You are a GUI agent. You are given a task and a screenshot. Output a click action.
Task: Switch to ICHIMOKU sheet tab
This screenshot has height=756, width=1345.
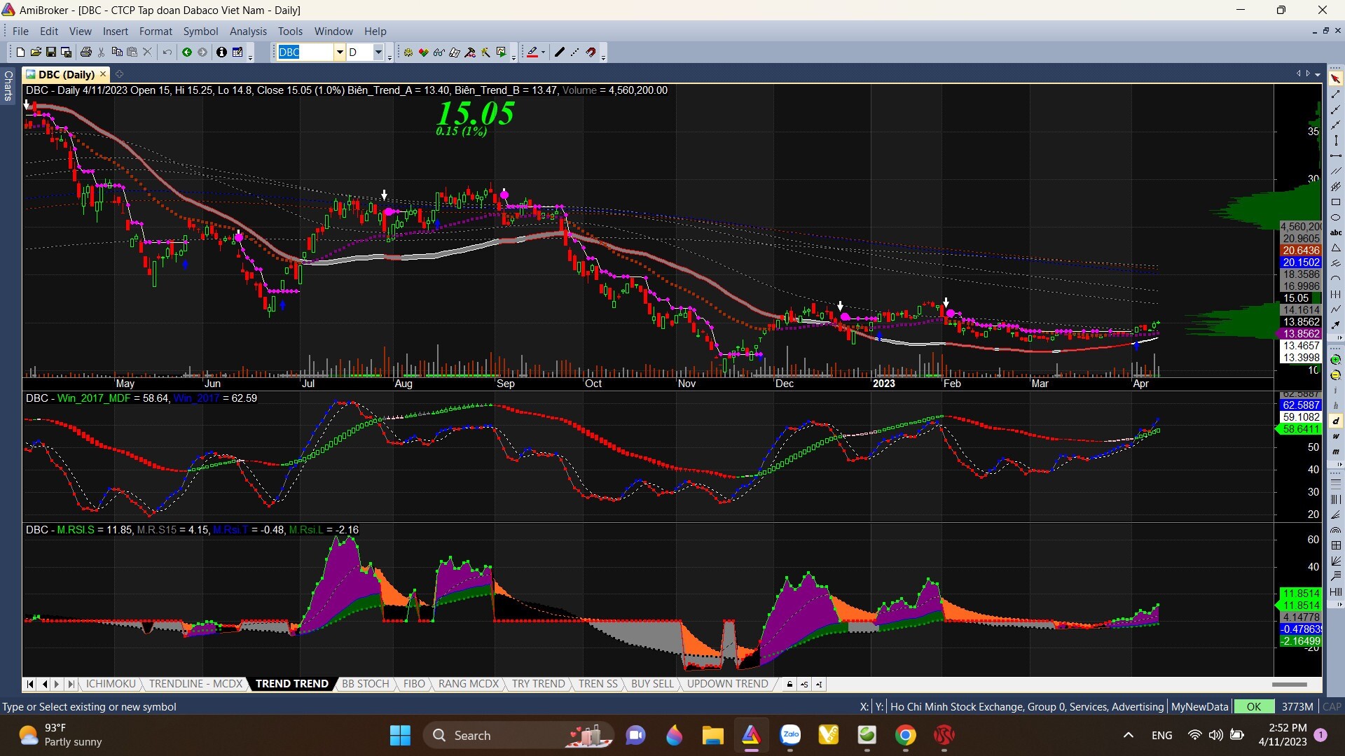111,684
